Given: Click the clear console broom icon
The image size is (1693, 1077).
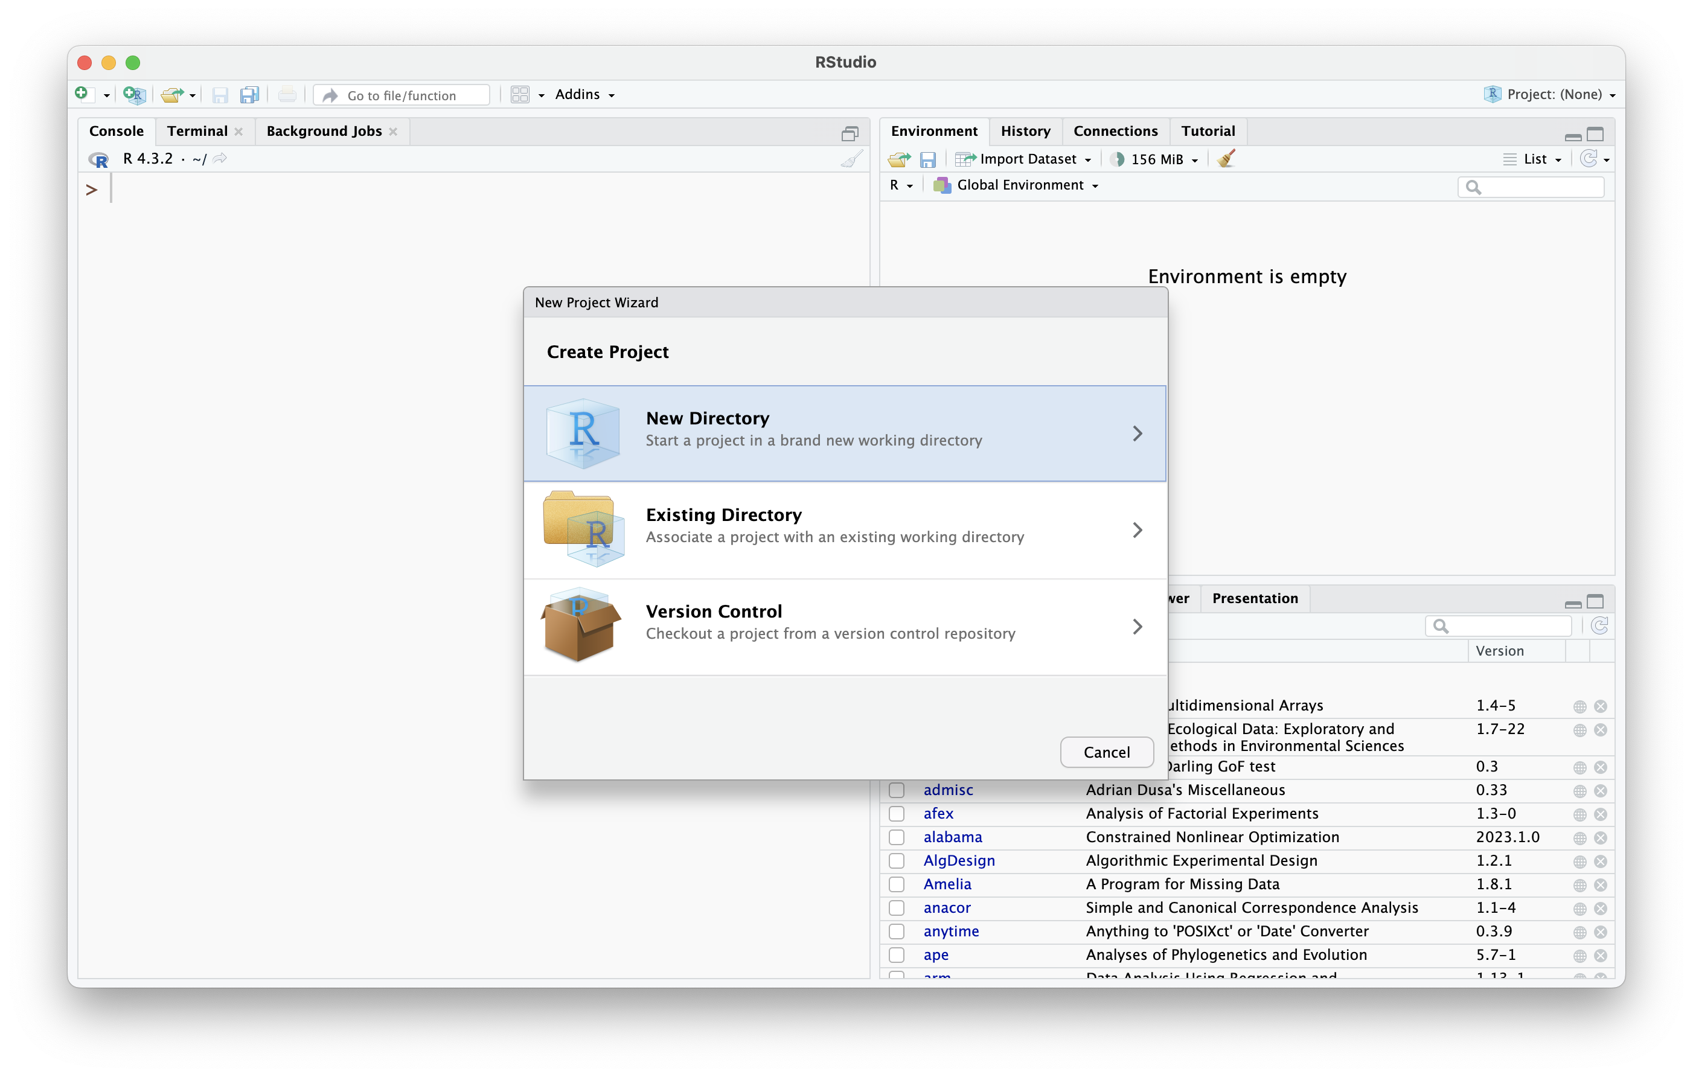Looking at the screenshot, I should coord(851,159).
